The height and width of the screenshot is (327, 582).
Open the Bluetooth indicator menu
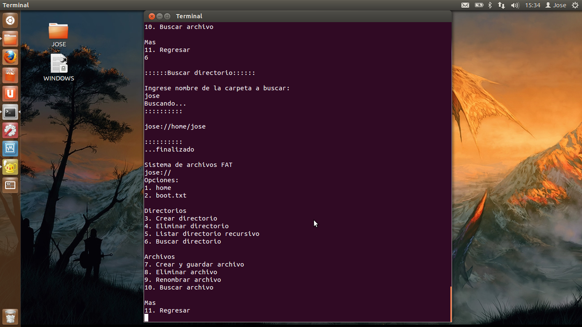point(490,5)
